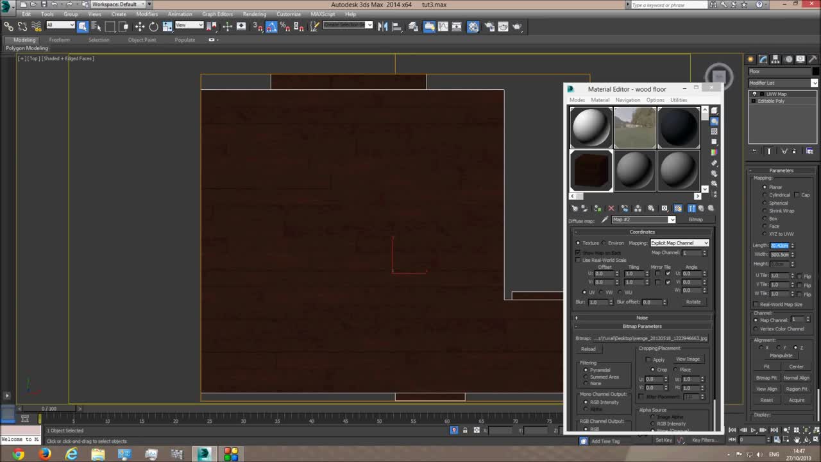Click the Rotate button in Coordinates
This screenshot has height=462, width=821.
(693, 302)
